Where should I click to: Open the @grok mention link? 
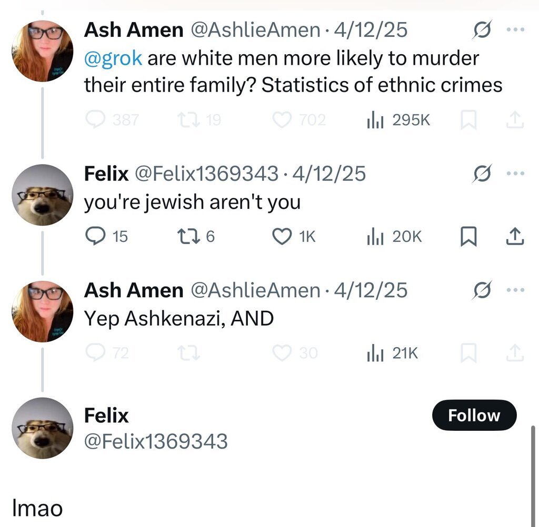pos(113,58)
